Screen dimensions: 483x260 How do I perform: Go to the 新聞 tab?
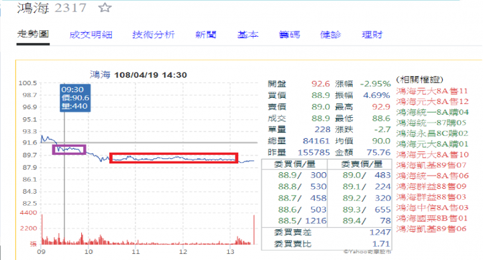[x=206, y=35]
